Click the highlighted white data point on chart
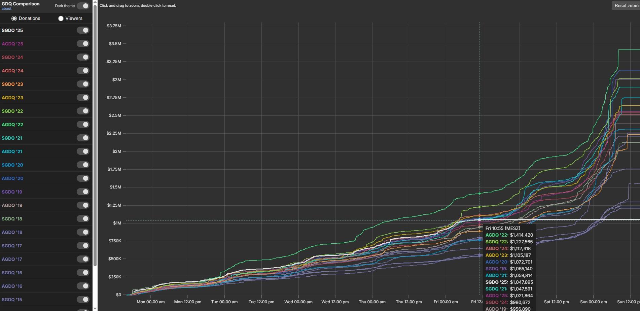The image size is (640, 311). 479,220
